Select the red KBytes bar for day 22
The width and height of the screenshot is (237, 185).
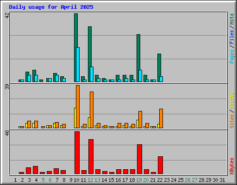coord(160,165)
